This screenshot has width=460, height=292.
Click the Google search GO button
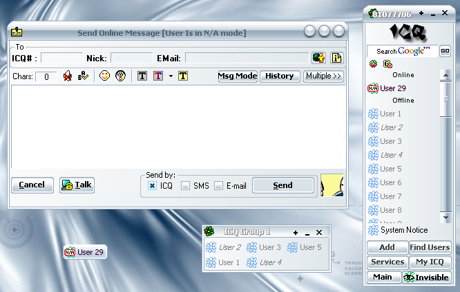[445, 51]
